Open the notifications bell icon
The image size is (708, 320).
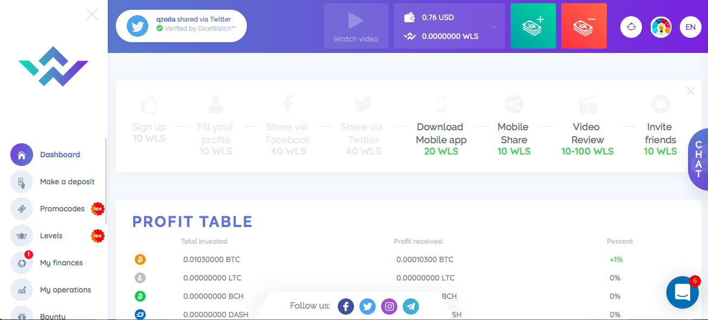631,26
